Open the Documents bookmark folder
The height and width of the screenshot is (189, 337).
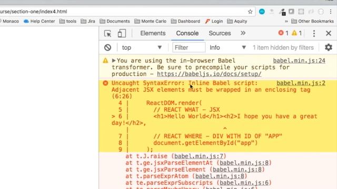pos(115,21)
